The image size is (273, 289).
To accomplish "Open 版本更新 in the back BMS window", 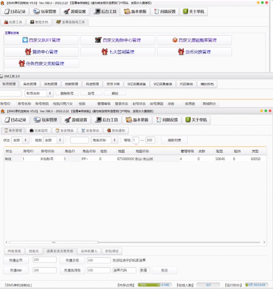I will (x=135, y=11).
